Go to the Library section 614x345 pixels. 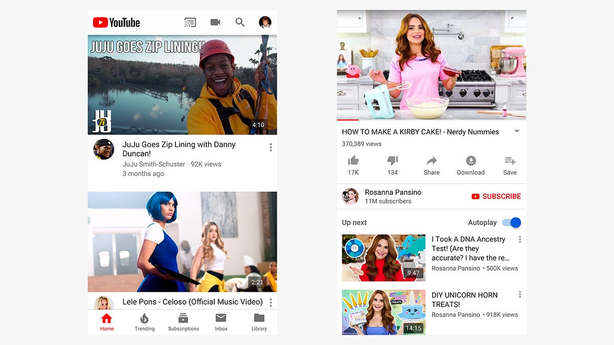259,322
